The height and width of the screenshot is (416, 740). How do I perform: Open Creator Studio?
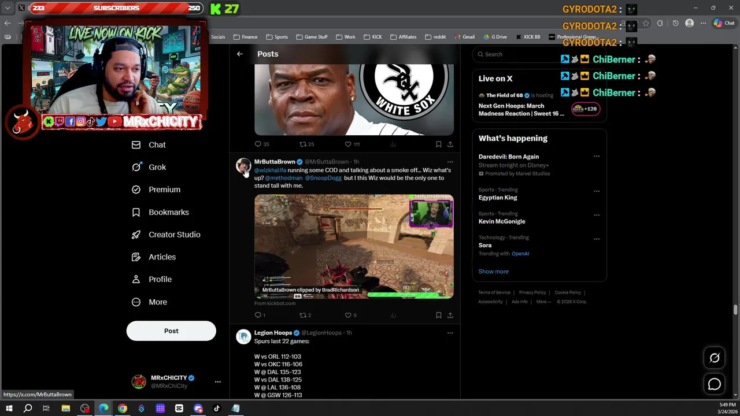[166, 235]
